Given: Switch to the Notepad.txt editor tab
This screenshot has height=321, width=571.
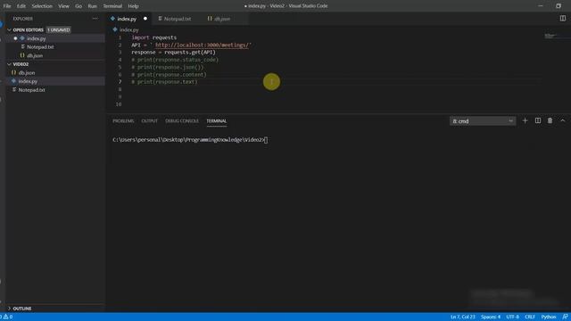Looking at the screenshot, I should [177, 19].
